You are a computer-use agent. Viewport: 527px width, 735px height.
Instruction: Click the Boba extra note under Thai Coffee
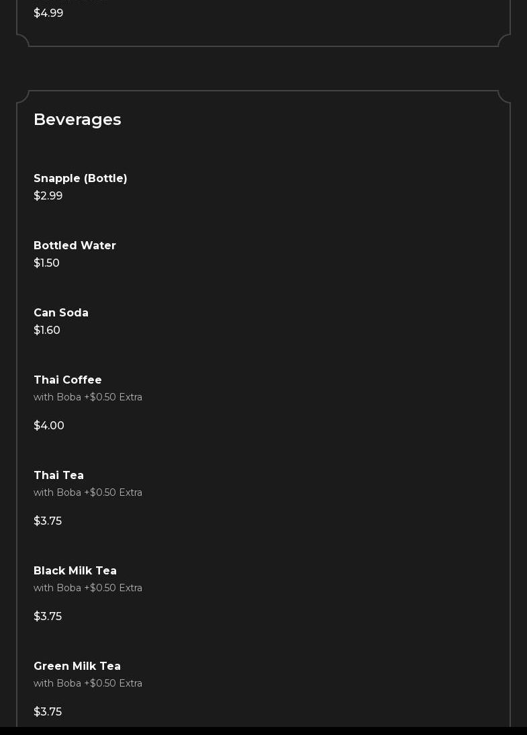(88, 397)
